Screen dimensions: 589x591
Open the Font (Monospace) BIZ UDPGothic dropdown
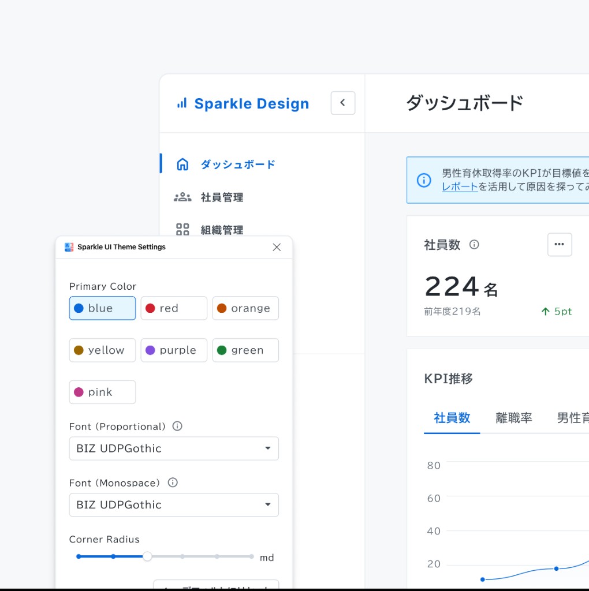click(x=174, y=504)
